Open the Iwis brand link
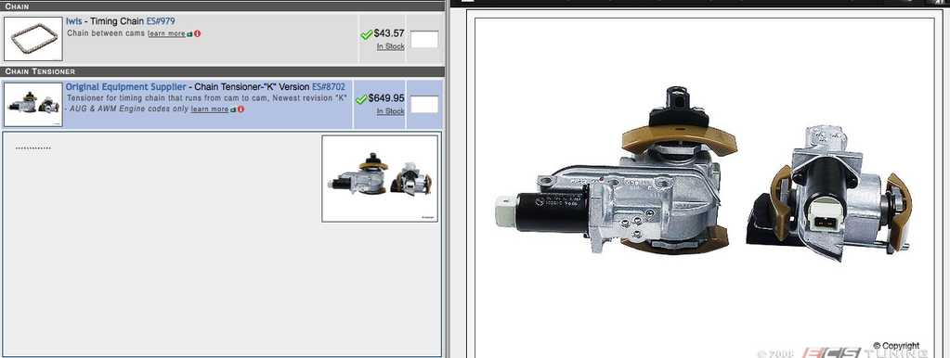Screen dimensions: 950x358 point(73,21)
